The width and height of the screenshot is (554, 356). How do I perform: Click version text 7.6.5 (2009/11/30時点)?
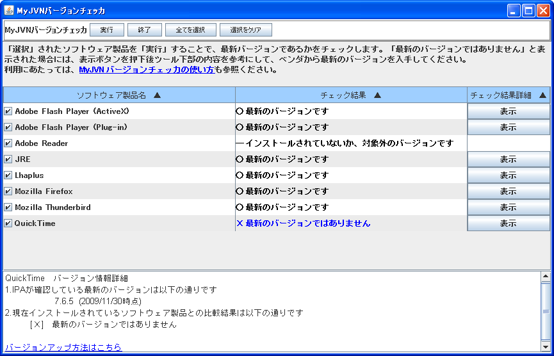[98, 302]
